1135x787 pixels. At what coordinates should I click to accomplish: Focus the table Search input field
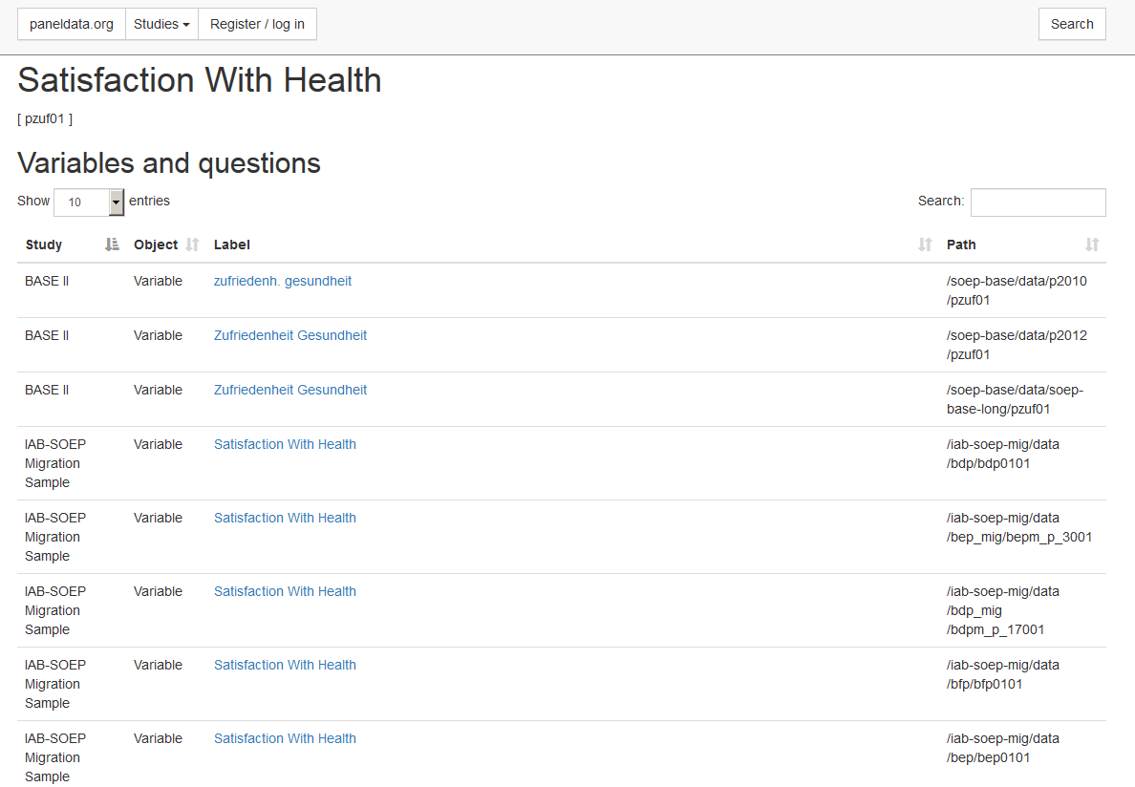[1038, 202]
